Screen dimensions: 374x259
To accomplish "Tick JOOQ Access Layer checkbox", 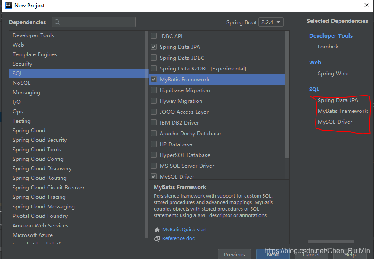I will click(x=154, y=112).
